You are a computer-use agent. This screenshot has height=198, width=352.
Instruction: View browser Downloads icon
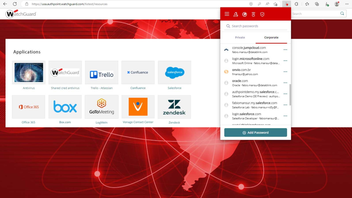click(x=327, y=4)
